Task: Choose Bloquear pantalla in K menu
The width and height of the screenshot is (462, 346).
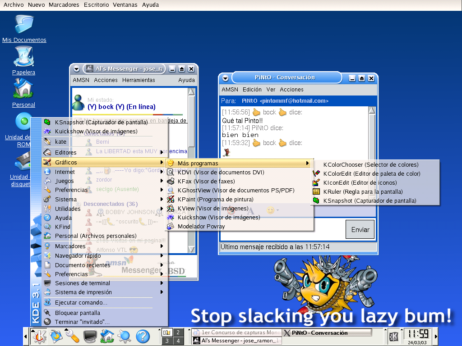Action: (105, 313)
